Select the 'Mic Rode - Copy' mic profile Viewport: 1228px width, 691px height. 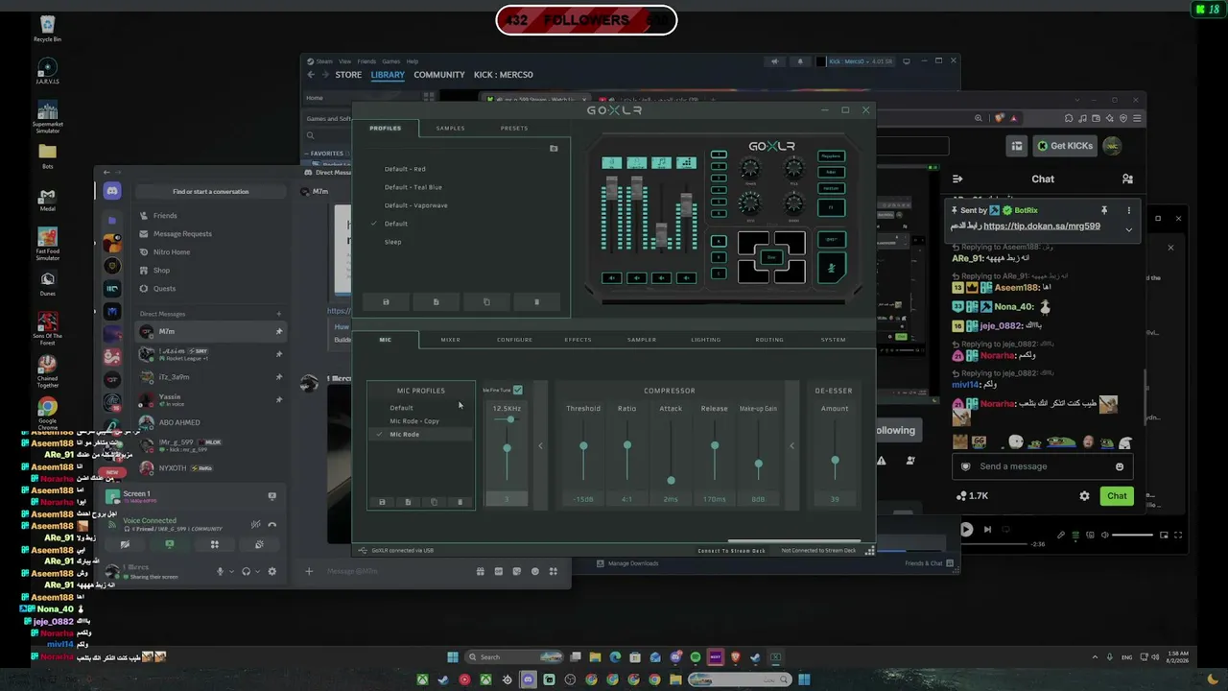414,421
